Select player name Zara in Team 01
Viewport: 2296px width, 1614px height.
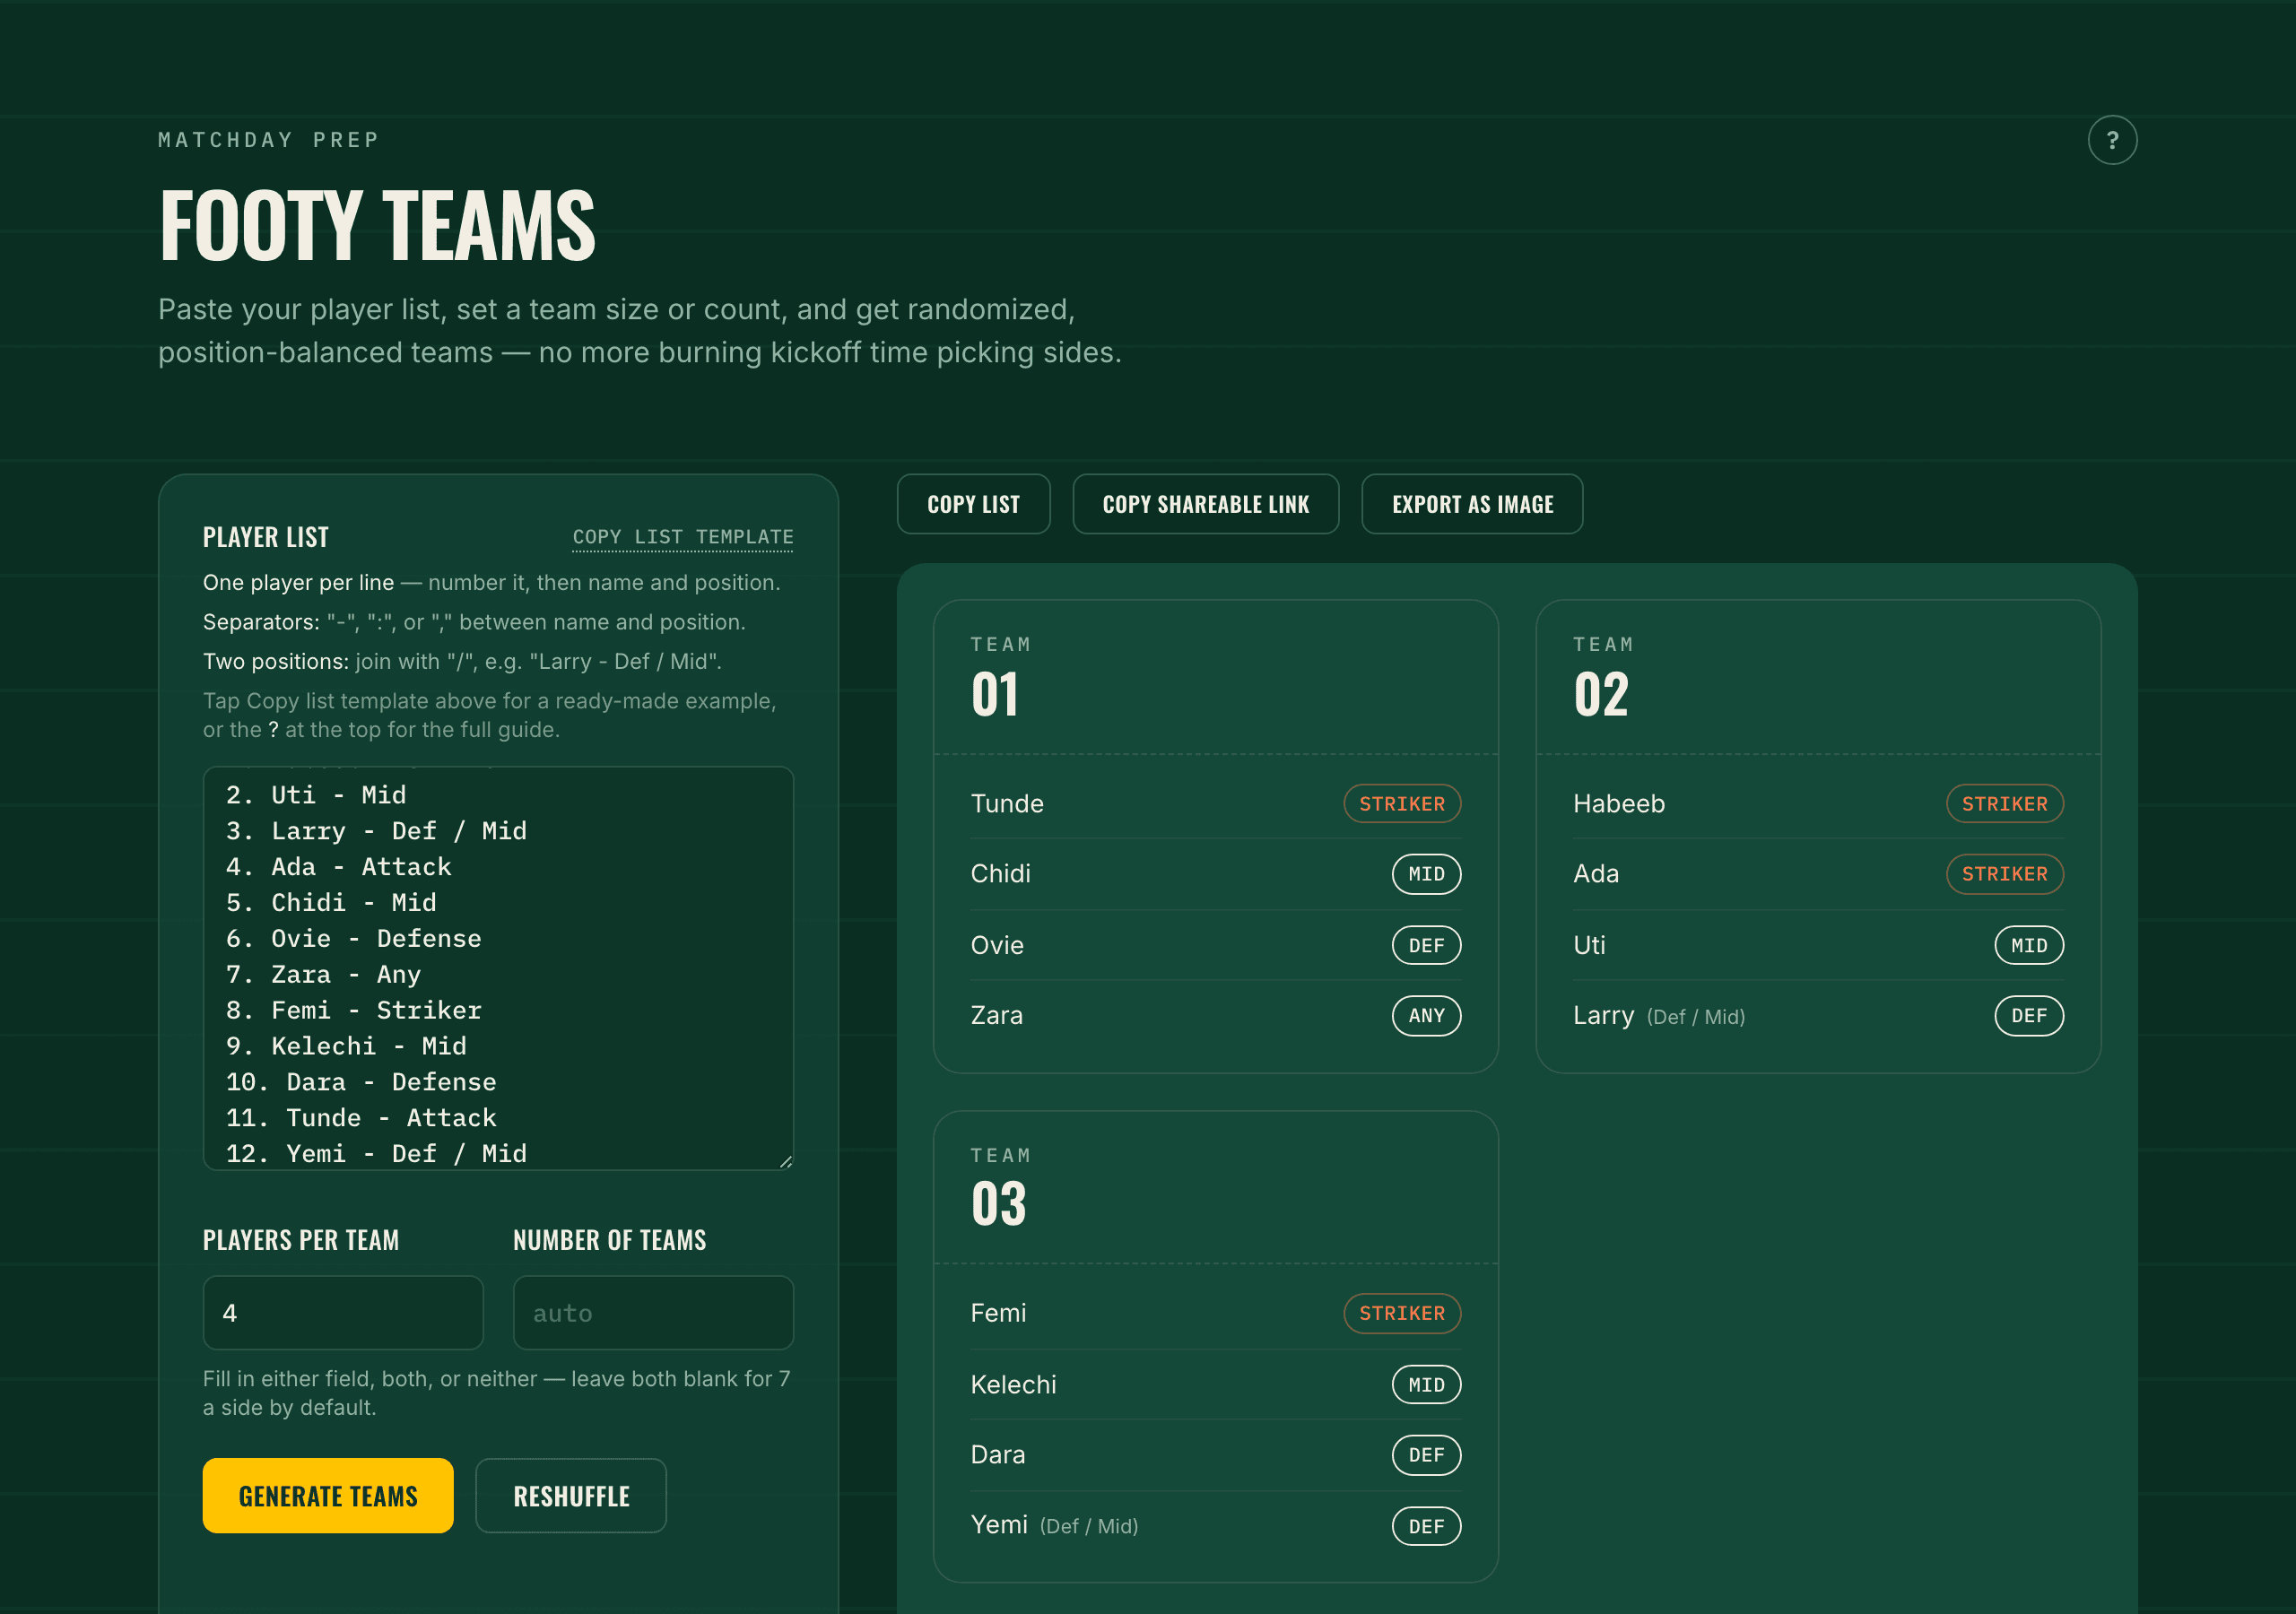[x=996, y=1015]
